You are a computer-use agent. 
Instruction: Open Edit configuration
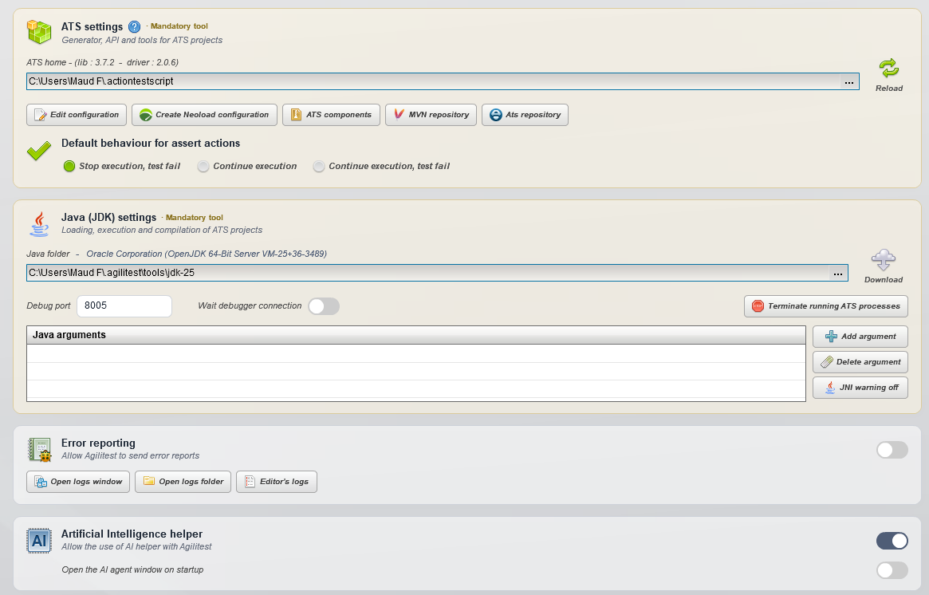click(77, 115)
